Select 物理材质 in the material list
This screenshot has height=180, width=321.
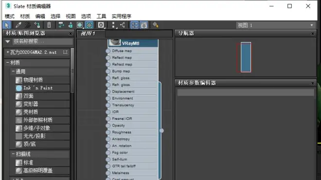(42, 80)
